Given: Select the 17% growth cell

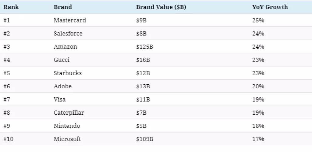Looking at the screenshot, I should point(258,139).
